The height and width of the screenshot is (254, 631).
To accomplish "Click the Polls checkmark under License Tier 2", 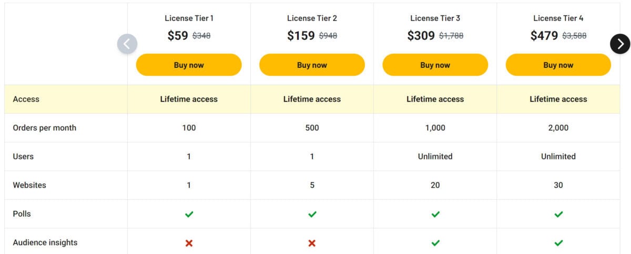I will 312,214.
